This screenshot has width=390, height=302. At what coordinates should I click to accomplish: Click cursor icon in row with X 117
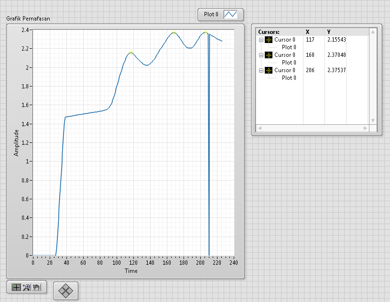point(269,40)
